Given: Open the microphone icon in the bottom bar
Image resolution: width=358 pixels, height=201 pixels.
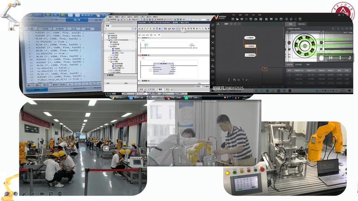Looking at the screenshot, I should pos(33,194).
